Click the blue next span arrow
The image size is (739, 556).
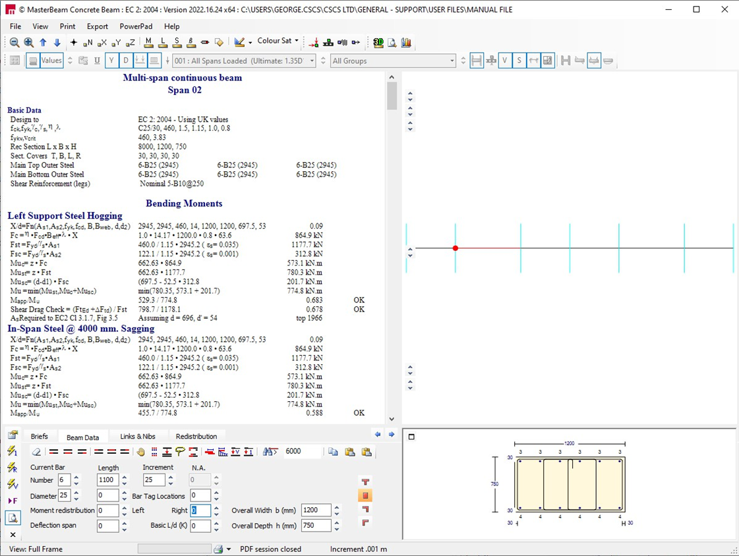pyautogui.click(x=392, y=435)
